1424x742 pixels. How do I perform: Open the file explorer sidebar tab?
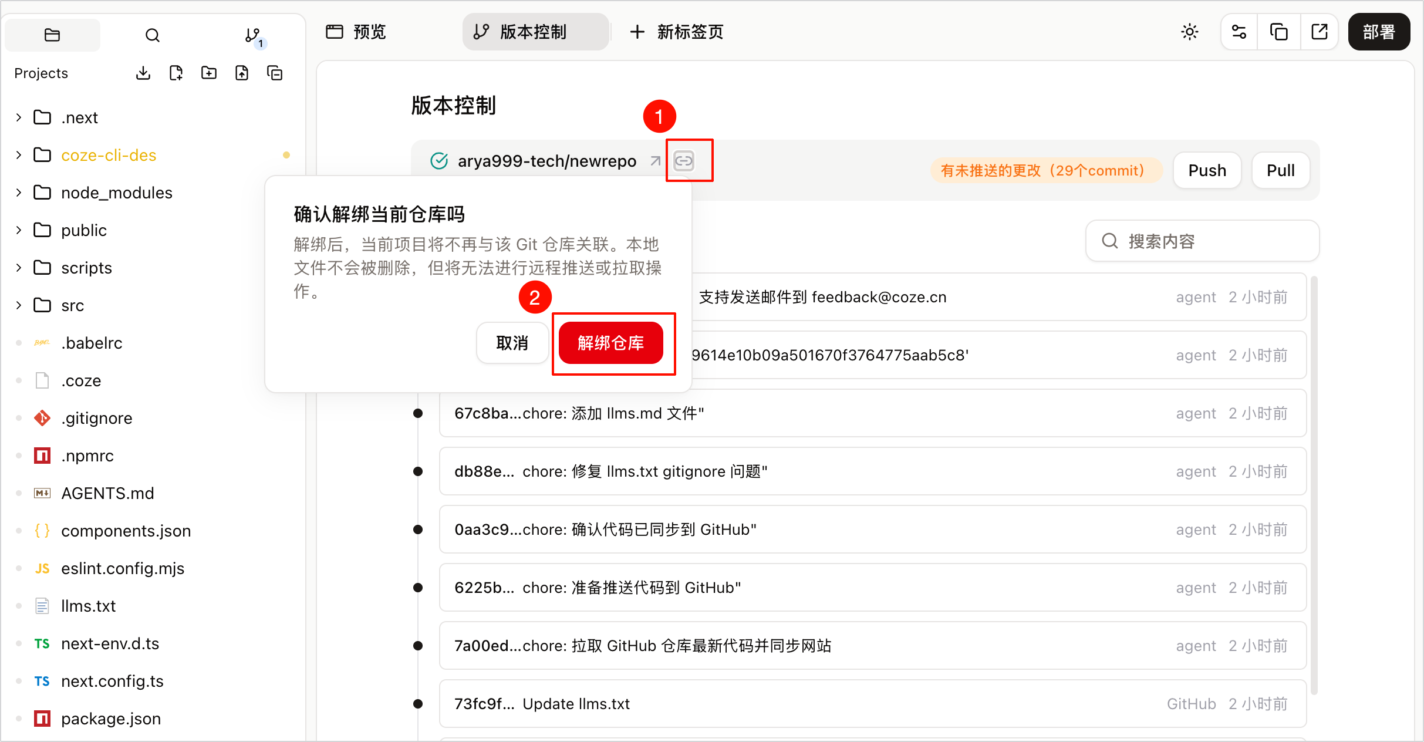52,35
